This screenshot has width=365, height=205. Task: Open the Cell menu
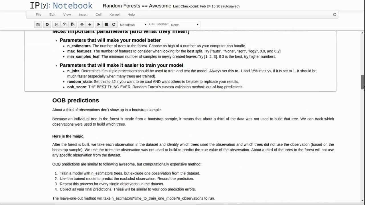point(98,15)
